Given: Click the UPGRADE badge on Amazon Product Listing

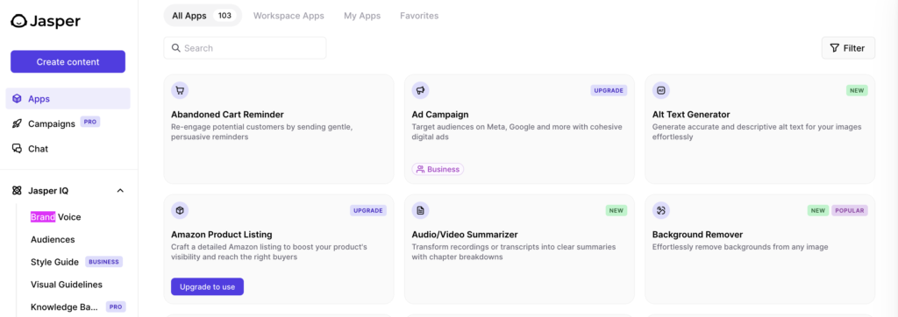Looking at the screenshot, I should point(368,210).
